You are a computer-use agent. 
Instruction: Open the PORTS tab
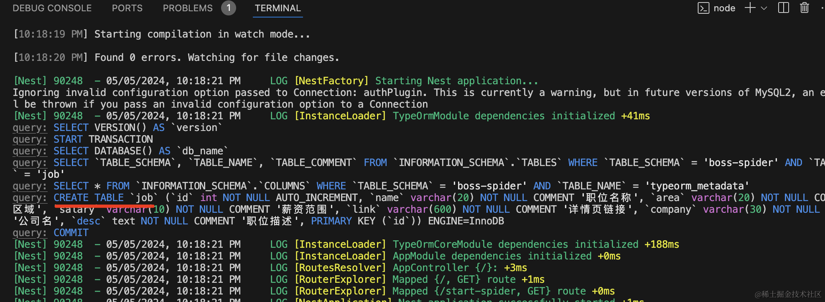click(x=127, y=8)
